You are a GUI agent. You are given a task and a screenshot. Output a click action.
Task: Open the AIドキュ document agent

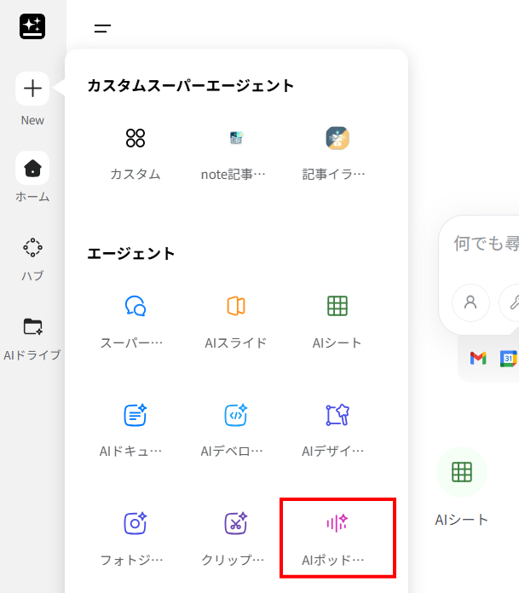click(136, 427)
